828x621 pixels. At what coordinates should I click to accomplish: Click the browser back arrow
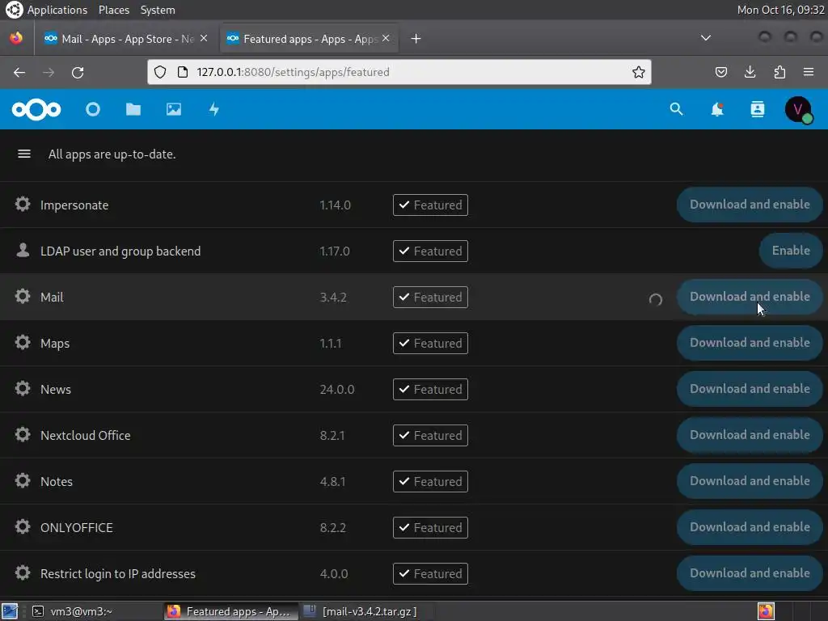pyautogui.click(x=19, y=72)
